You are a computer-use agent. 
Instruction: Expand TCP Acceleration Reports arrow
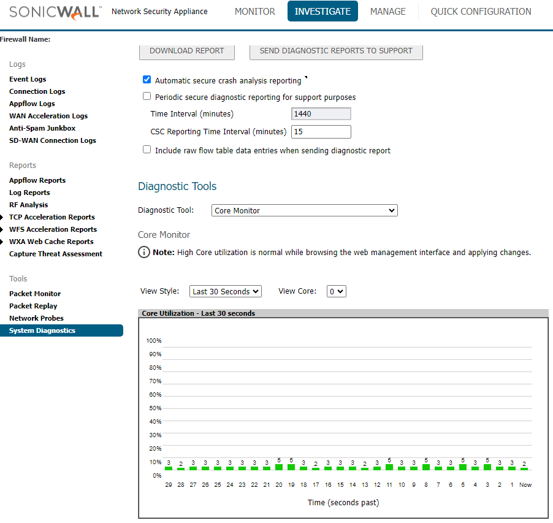[2, 217]
